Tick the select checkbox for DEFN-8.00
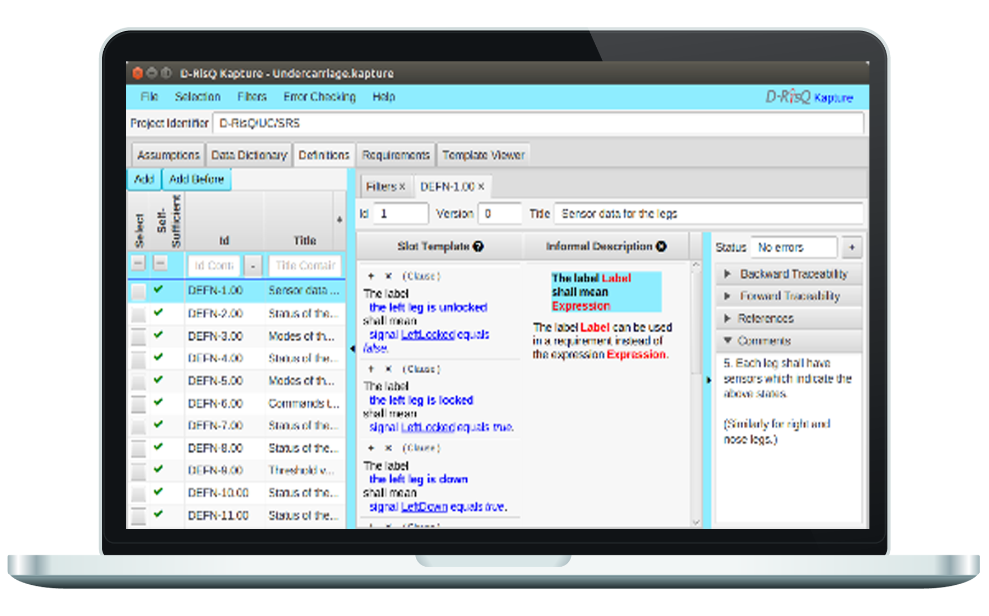 coord(139,449)
